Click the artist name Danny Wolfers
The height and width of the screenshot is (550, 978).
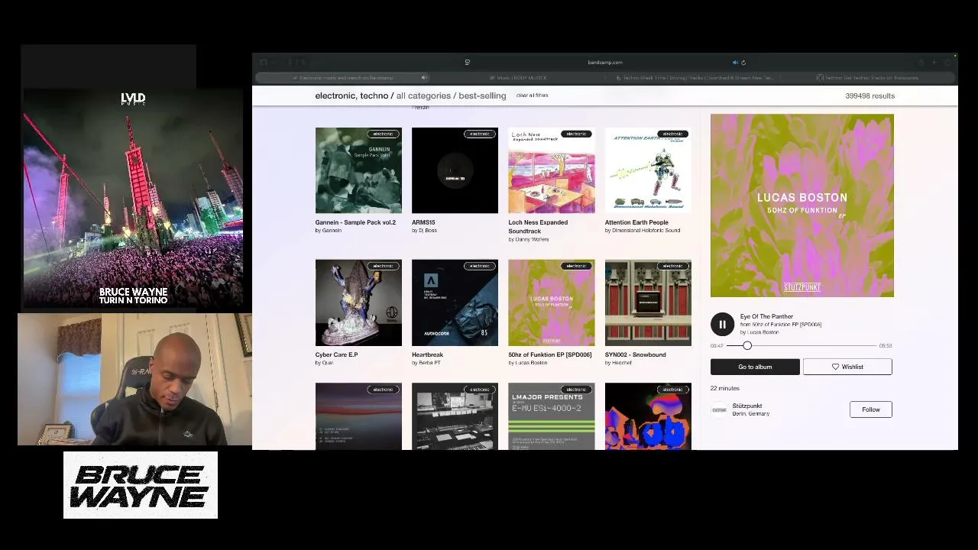click(532, 239)
